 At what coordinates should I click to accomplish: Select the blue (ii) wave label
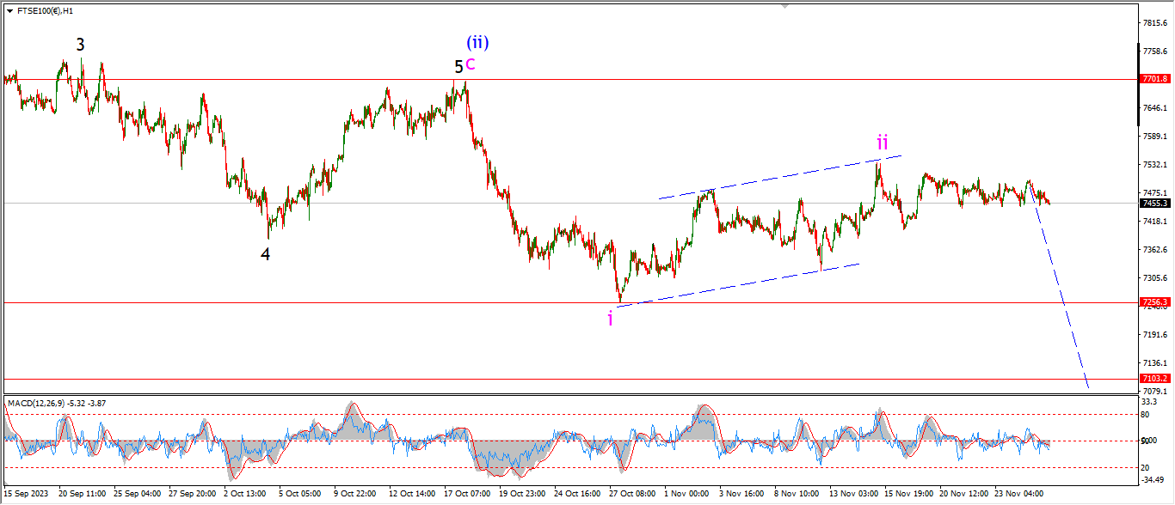click(x=478, y=42)
